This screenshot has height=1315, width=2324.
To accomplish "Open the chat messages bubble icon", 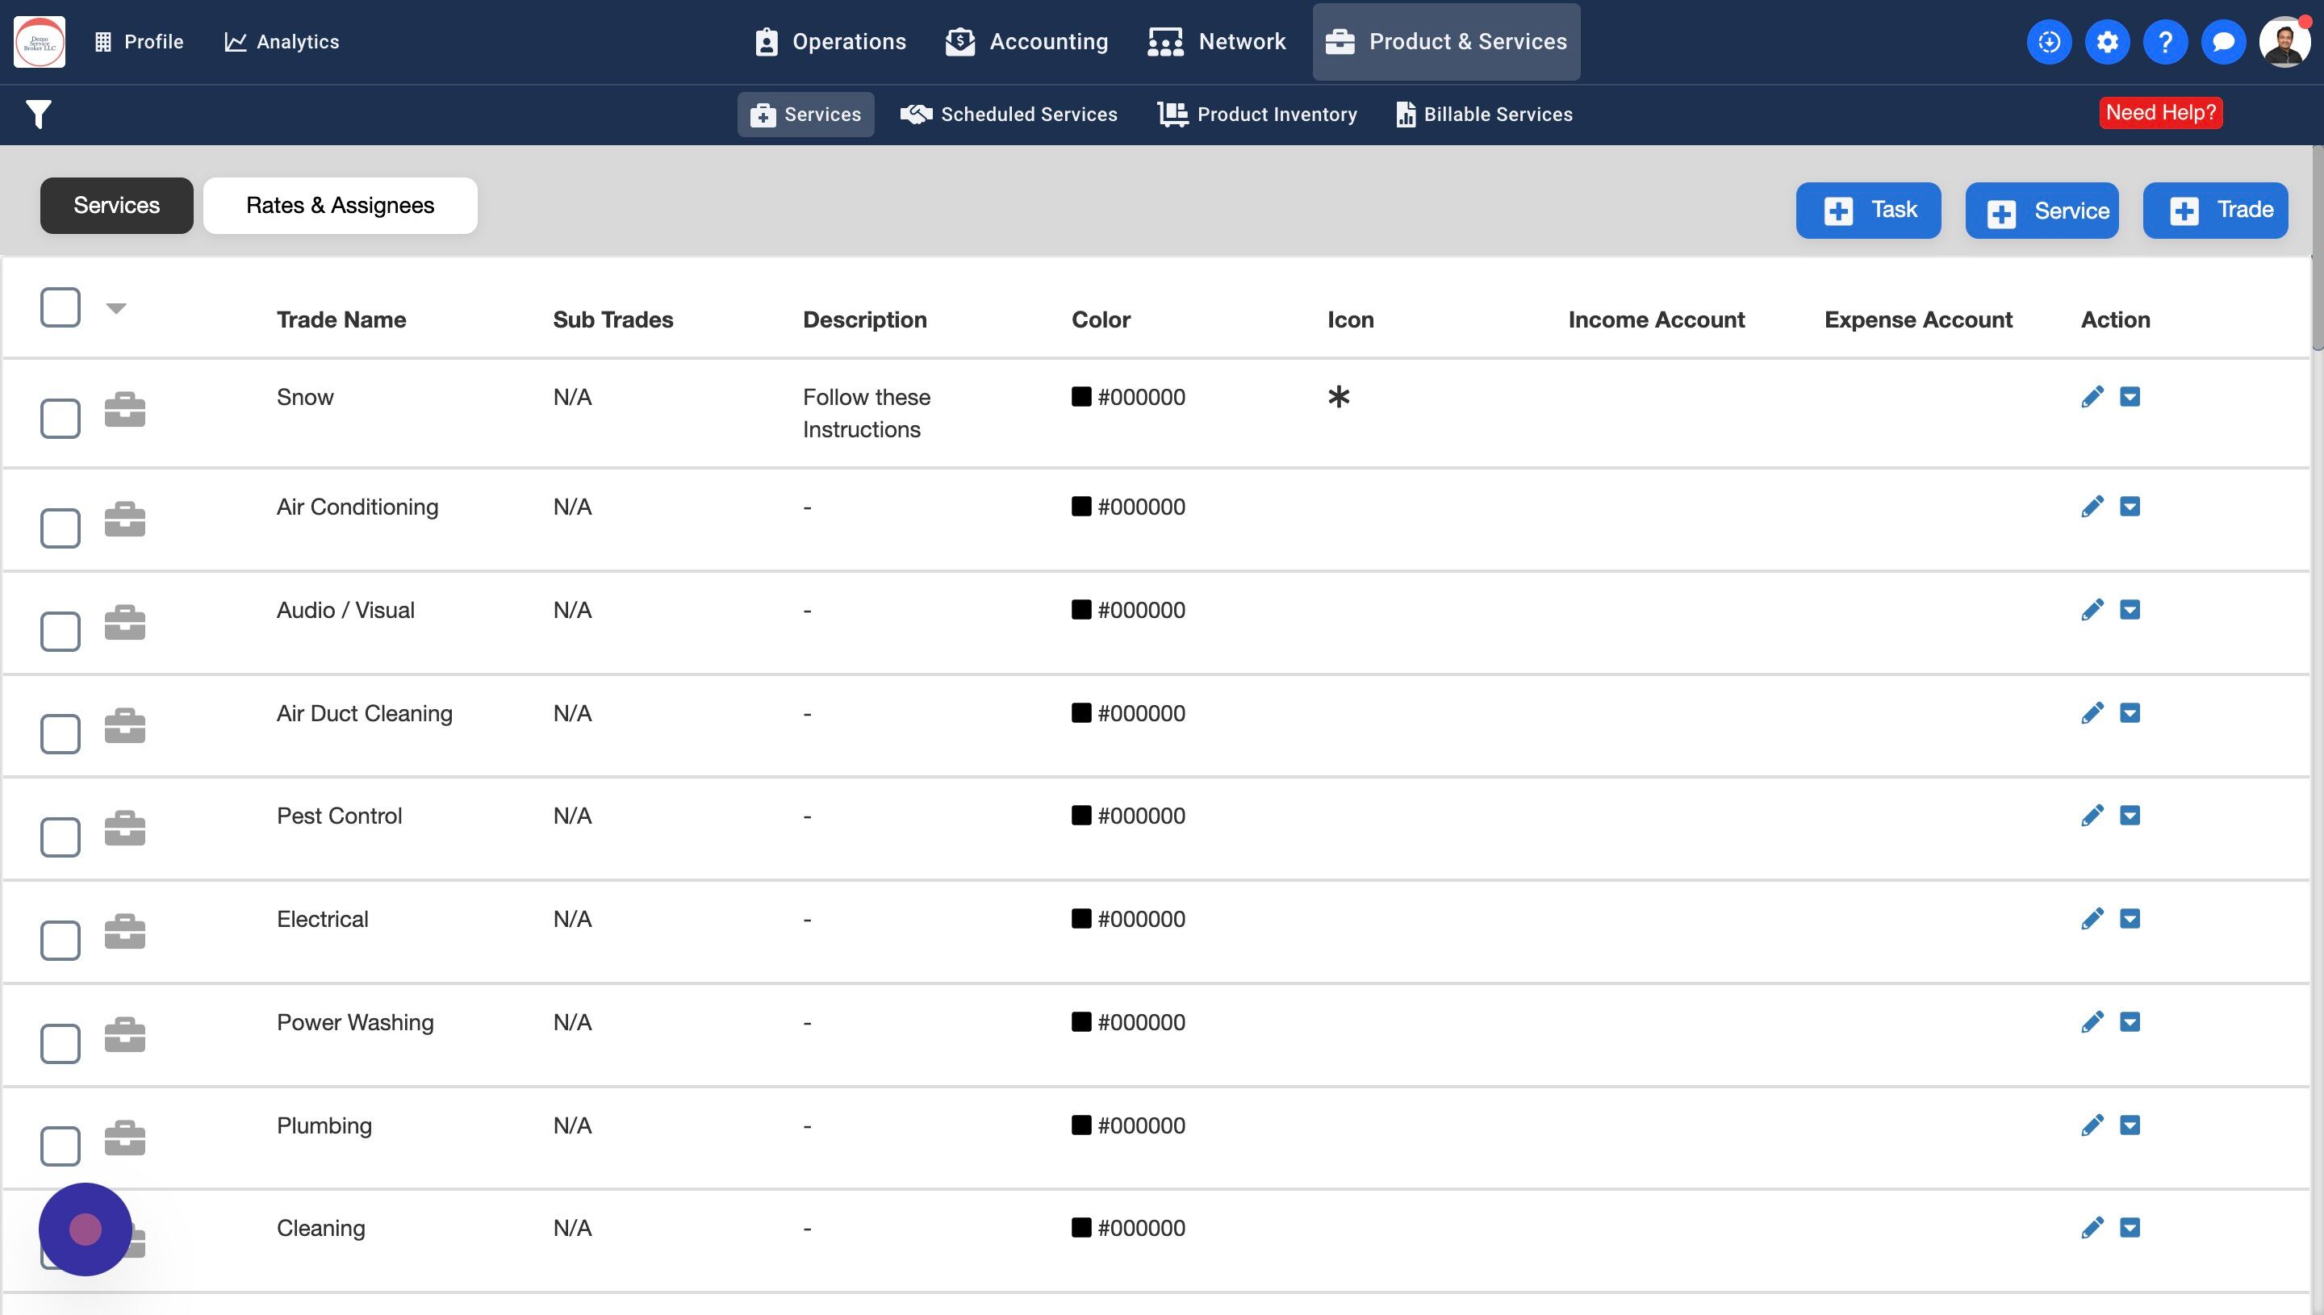I will pos(2223,41).
